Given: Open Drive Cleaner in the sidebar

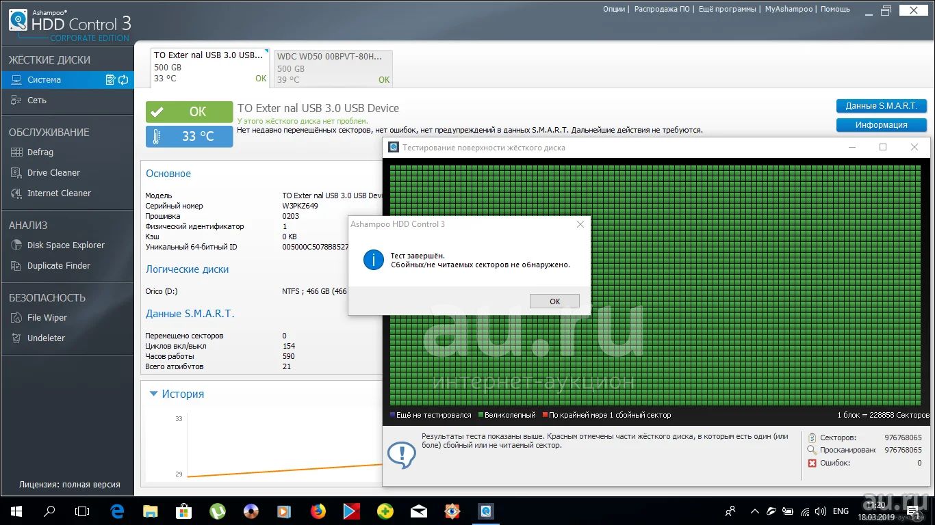Looking at the screenshot, I should [67, 173].
